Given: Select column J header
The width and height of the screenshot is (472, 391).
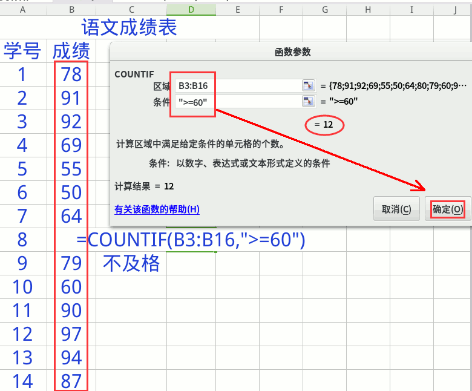Looking at the screenshot, I should (x=454, y=10).
